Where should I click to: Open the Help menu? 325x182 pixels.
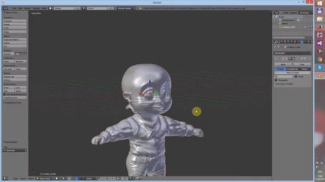tap(44, 8)
